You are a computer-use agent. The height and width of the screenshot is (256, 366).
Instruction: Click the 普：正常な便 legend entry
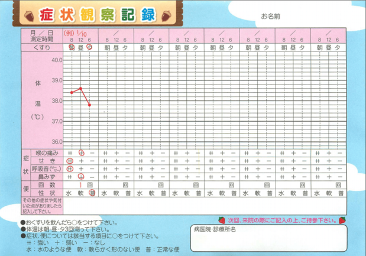[163, 249]
